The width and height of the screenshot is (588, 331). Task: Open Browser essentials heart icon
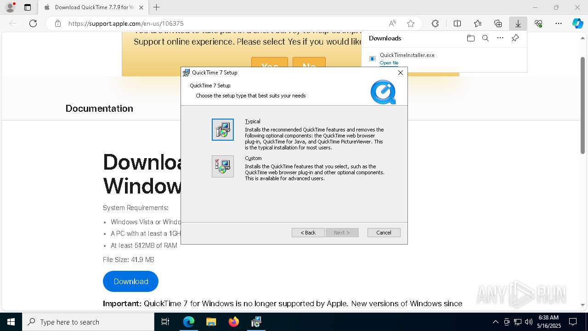click(538, 23)
